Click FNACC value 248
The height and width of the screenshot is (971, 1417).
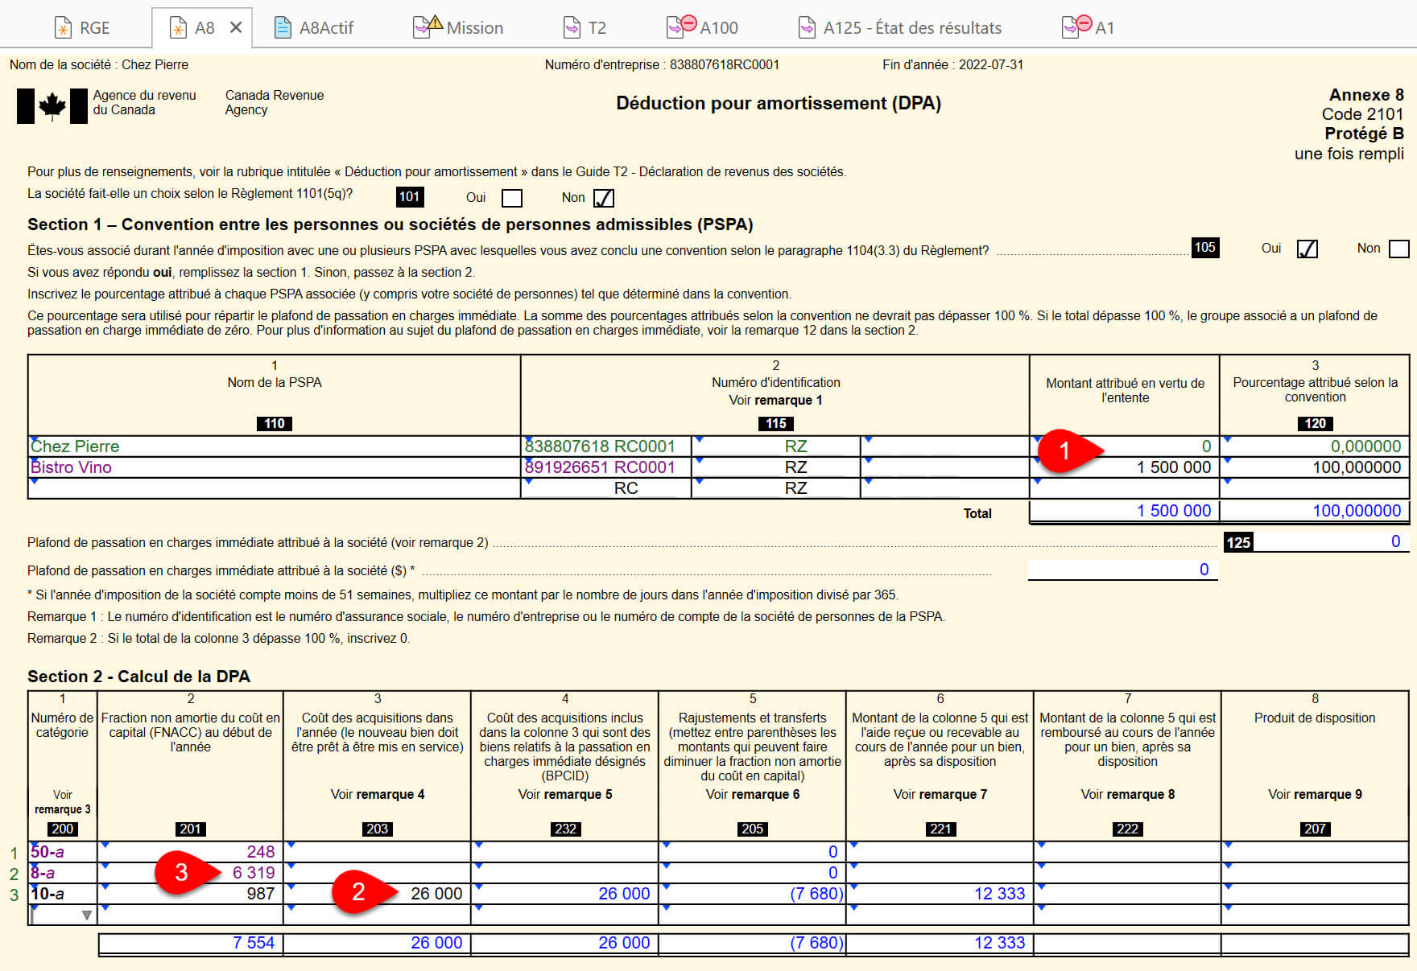[190, 852]
